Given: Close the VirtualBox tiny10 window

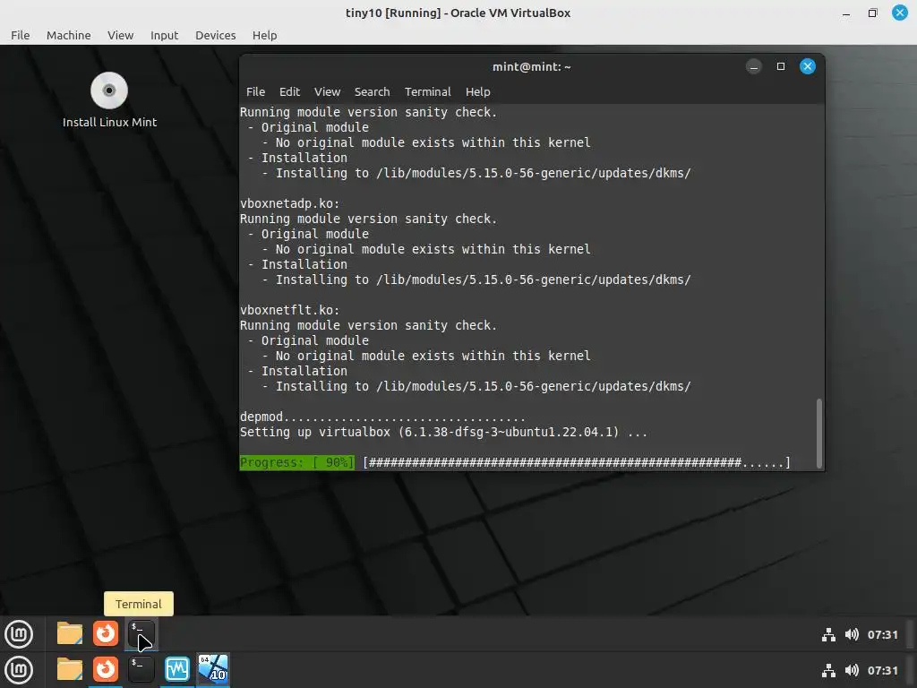Looking at the screenshot, I should click(899, 13).
